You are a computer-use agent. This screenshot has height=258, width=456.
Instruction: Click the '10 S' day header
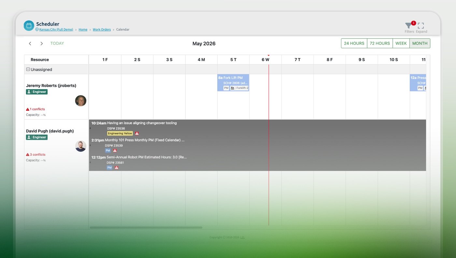[x=394, y=60]
